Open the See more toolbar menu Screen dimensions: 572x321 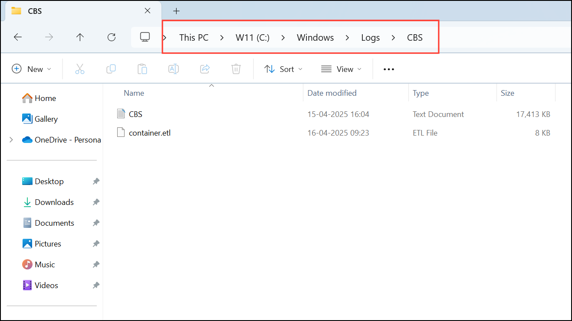388,69
